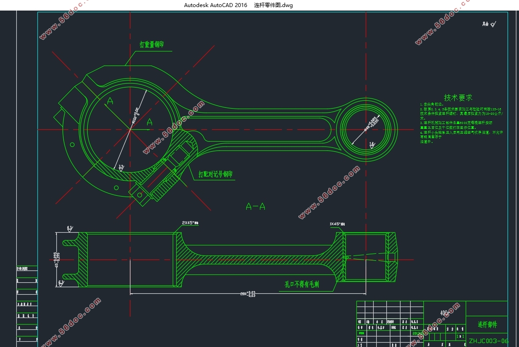Select the 打配对记号钢印 annotation
519x347 pixels.
215,174
